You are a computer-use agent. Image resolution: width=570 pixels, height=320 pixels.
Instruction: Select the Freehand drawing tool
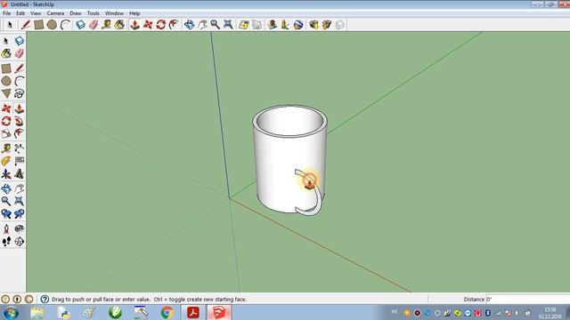(x=20, y=93)
